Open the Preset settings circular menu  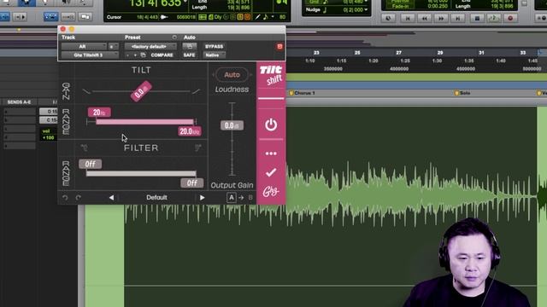174,38
